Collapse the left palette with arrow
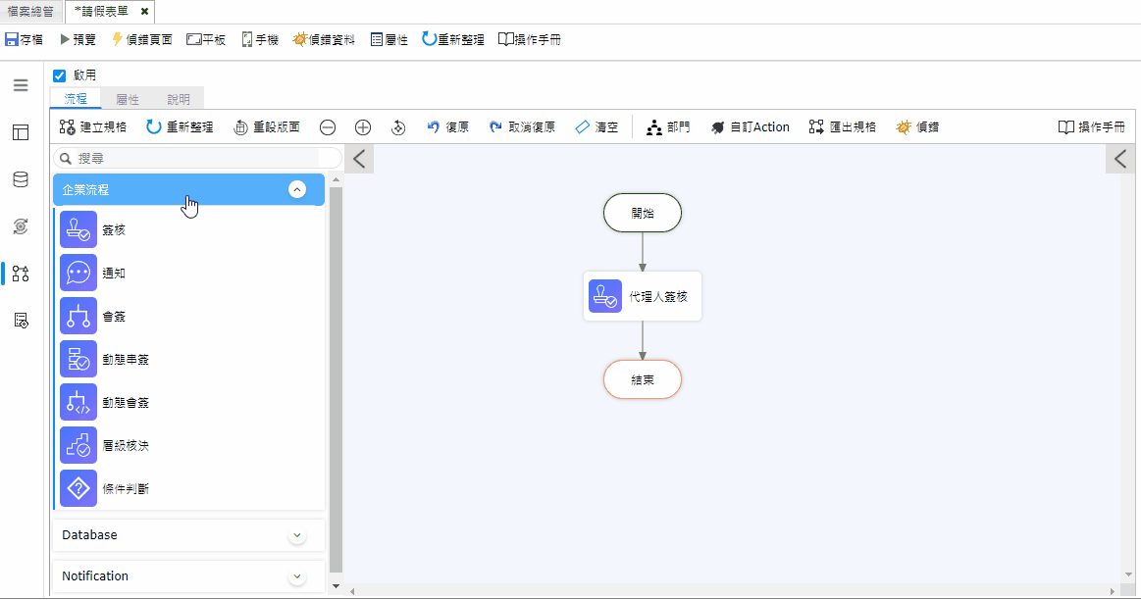This screenshot has width=1141, height=600. click(x=359, y=159)
